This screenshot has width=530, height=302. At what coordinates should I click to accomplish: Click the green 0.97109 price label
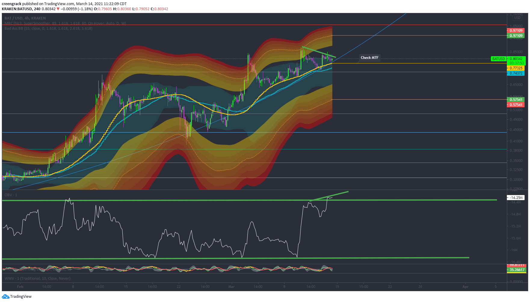click(x=516, y=36)
